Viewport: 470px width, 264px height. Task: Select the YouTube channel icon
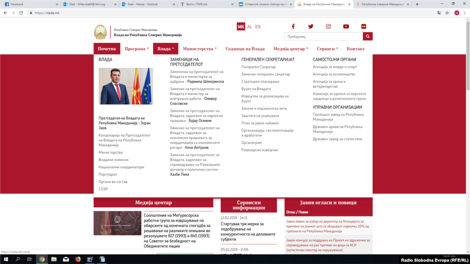[346, 27]
